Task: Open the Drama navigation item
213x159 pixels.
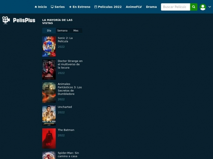Action: [x=151, y=7]
